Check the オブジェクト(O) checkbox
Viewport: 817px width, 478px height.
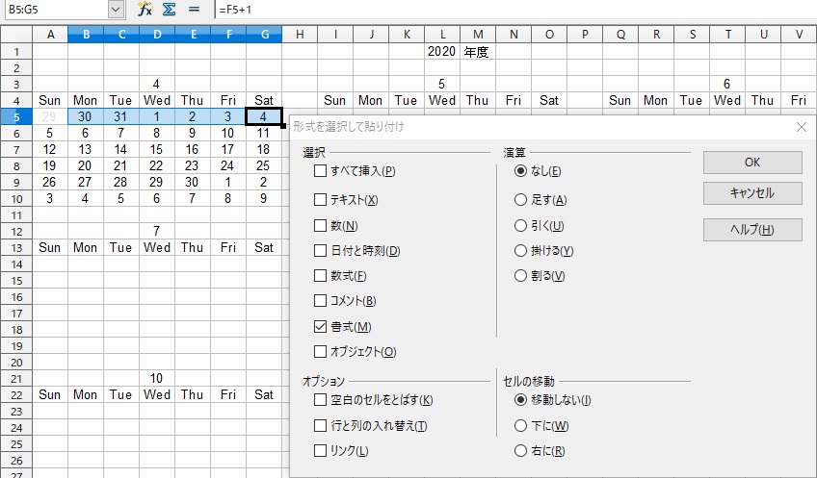(320, 351)
